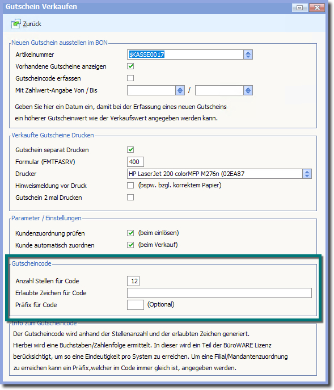The image size is (334, 390).
Task: Click the green Zurück back icon
Action: pos(16,24)
